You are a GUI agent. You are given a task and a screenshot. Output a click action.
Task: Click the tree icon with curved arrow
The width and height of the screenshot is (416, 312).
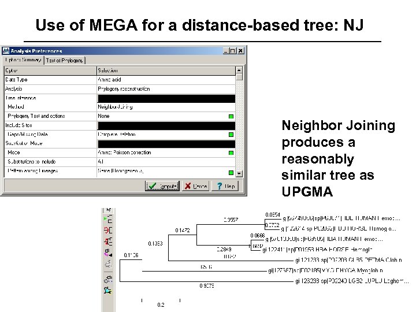pos(108,279)
